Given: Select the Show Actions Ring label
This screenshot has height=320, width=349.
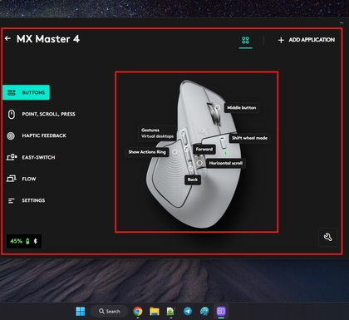Looking at the screenshot, I should coord(147,152).
